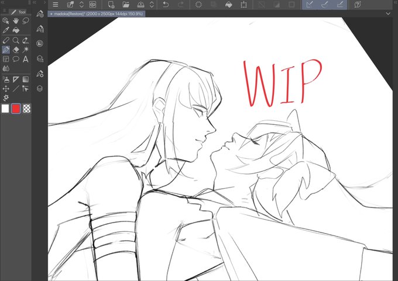Toggle Snap to Special Ruler
Screen dimensions: 398x281
point(325,5)
